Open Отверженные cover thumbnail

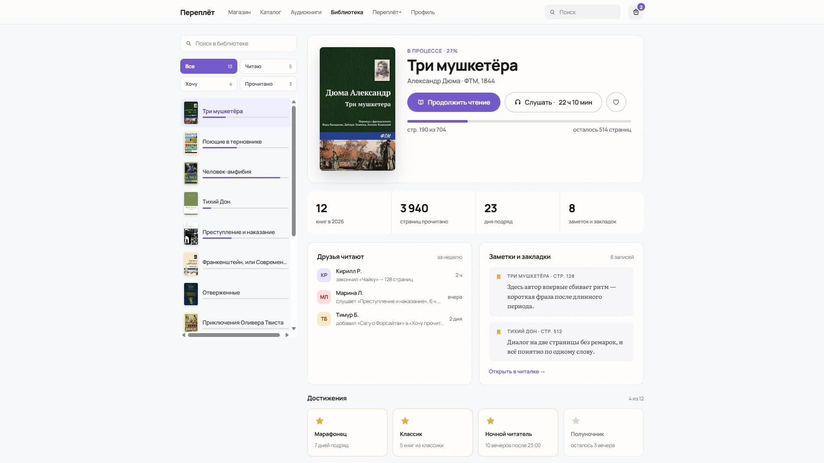[x=191, y=294]
